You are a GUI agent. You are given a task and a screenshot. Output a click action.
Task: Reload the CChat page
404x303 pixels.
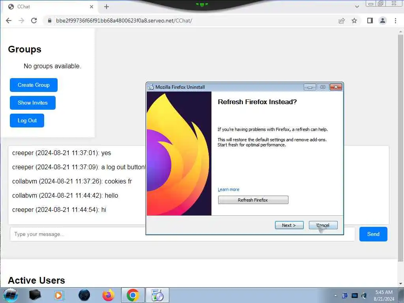[34, 21]
